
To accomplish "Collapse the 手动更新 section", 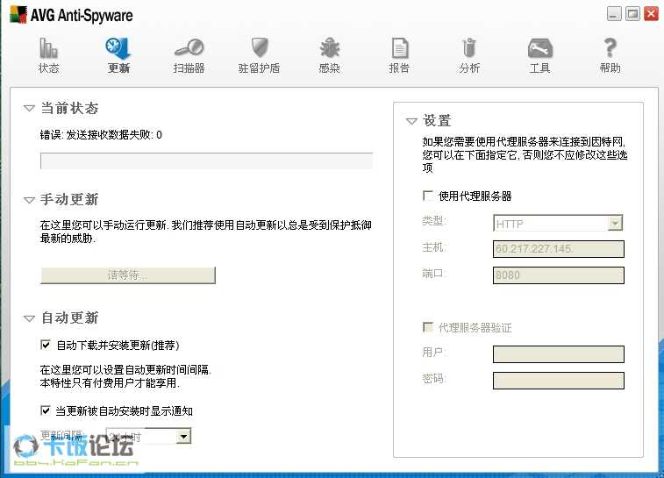I will (29, 200).
